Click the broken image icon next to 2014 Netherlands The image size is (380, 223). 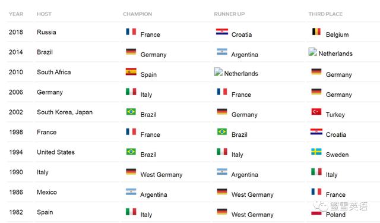(x=313, y=52)
